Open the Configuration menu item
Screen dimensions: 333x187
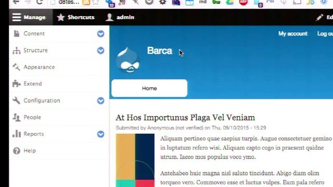tap(42, 100)
